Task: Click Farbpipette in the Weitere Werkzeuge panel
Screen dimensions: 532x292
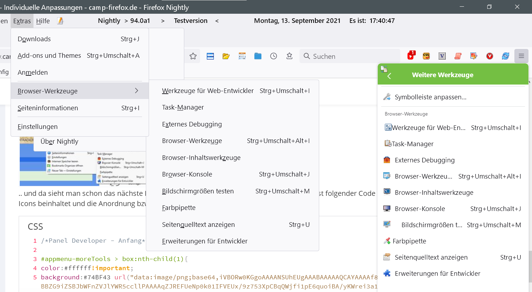Action: [409, 241]
